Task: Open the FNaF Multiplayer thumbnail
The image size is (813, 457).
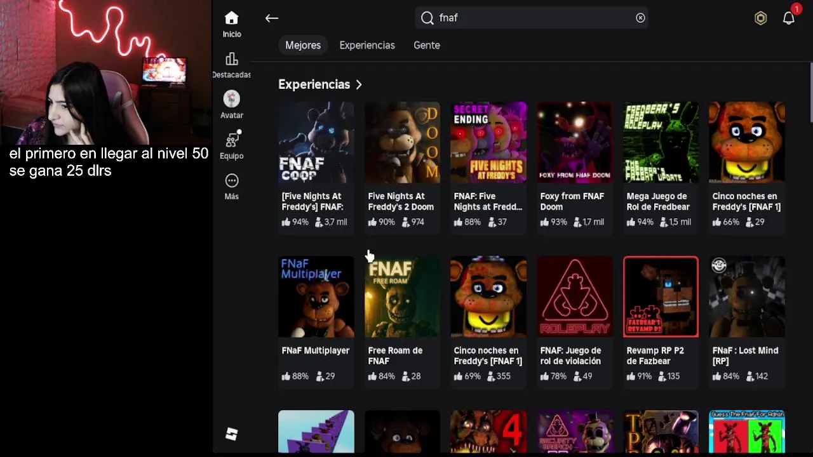Action: pos(316,296)
